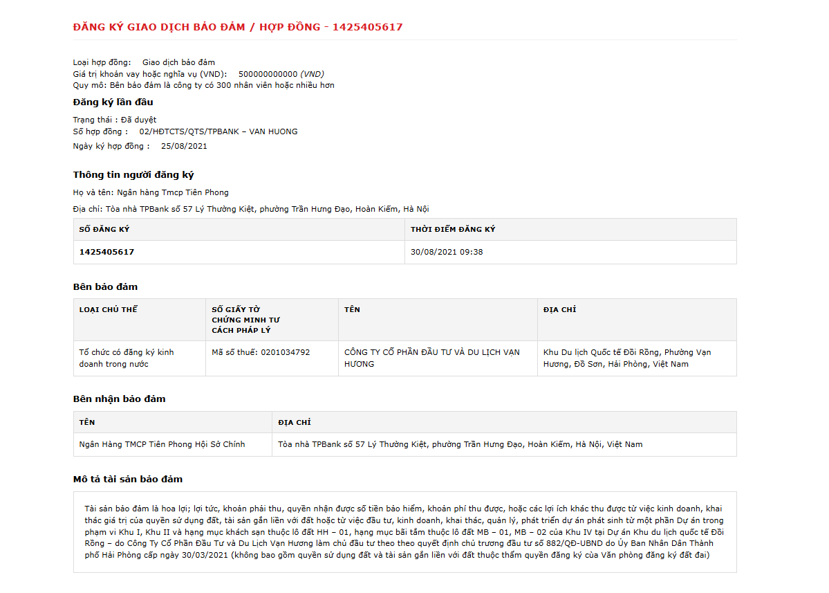Click the contract signing date 25/08/2021
The height and width of the screenshot is (593, 829).
click(x=184, y=146)
